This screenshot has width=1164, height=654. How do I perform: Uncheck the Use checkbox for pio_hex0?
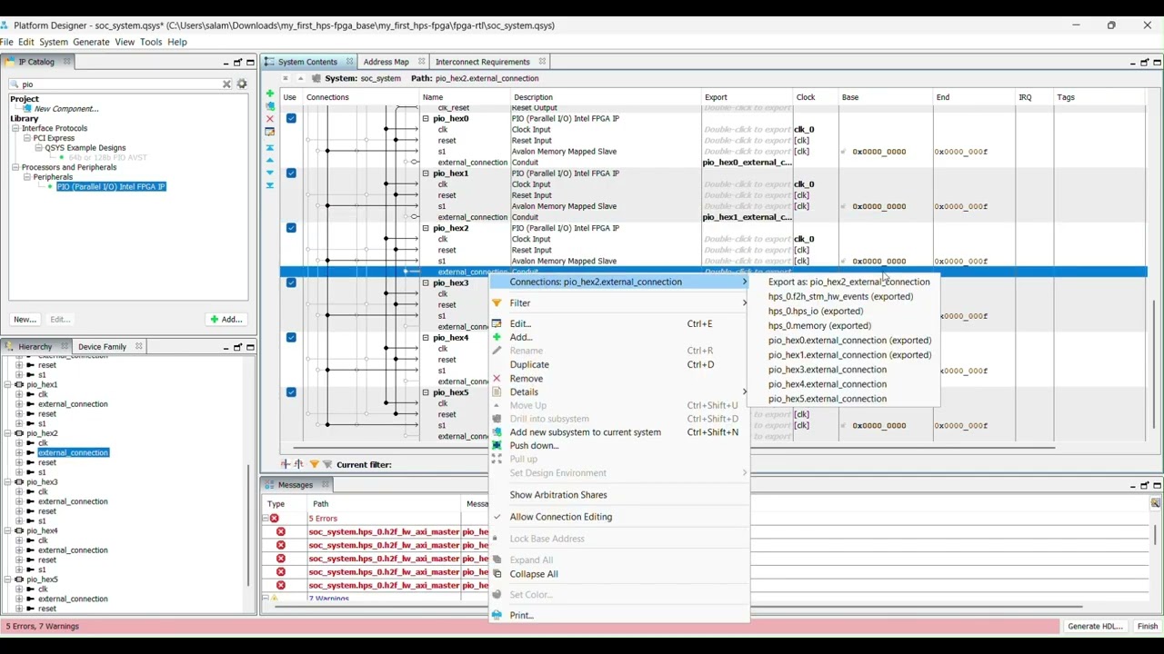[x=291, y=118]
